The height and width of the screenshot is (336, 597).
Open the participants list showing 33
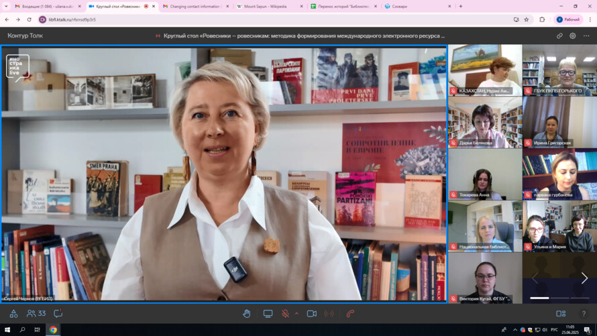pyautogui.click(x=36, y=314)
